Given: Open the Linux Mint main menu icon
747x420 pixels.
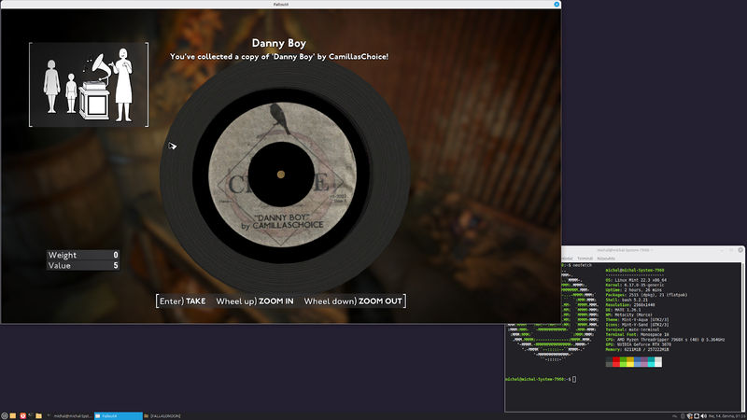Looking at the screenshot, I should click(5, 415).
